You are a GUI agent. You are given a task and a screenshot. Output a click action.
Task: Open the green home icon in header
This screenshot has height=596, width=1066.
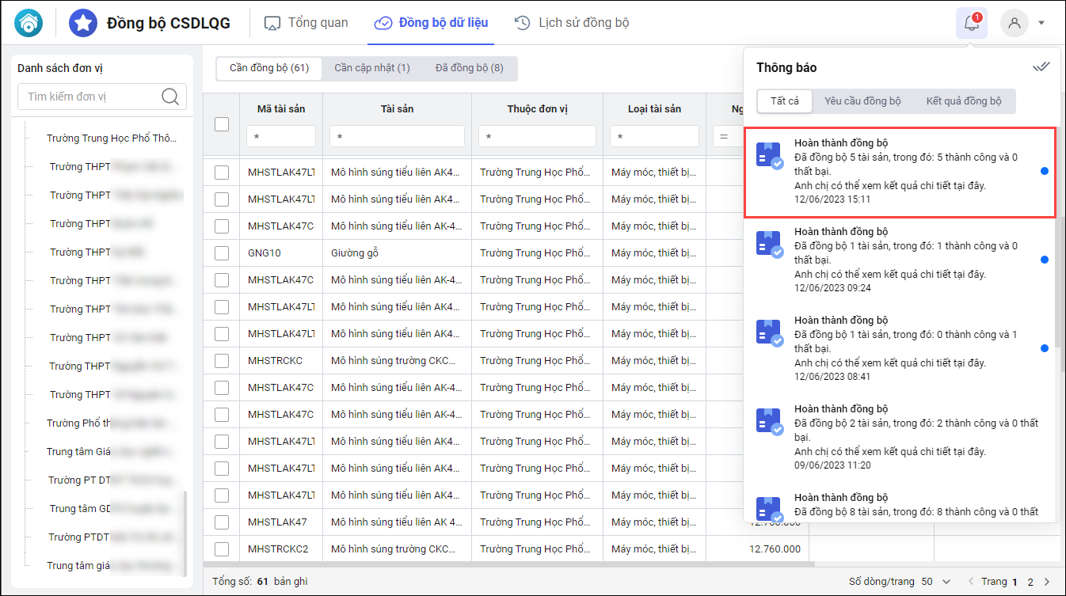(29, 23)
